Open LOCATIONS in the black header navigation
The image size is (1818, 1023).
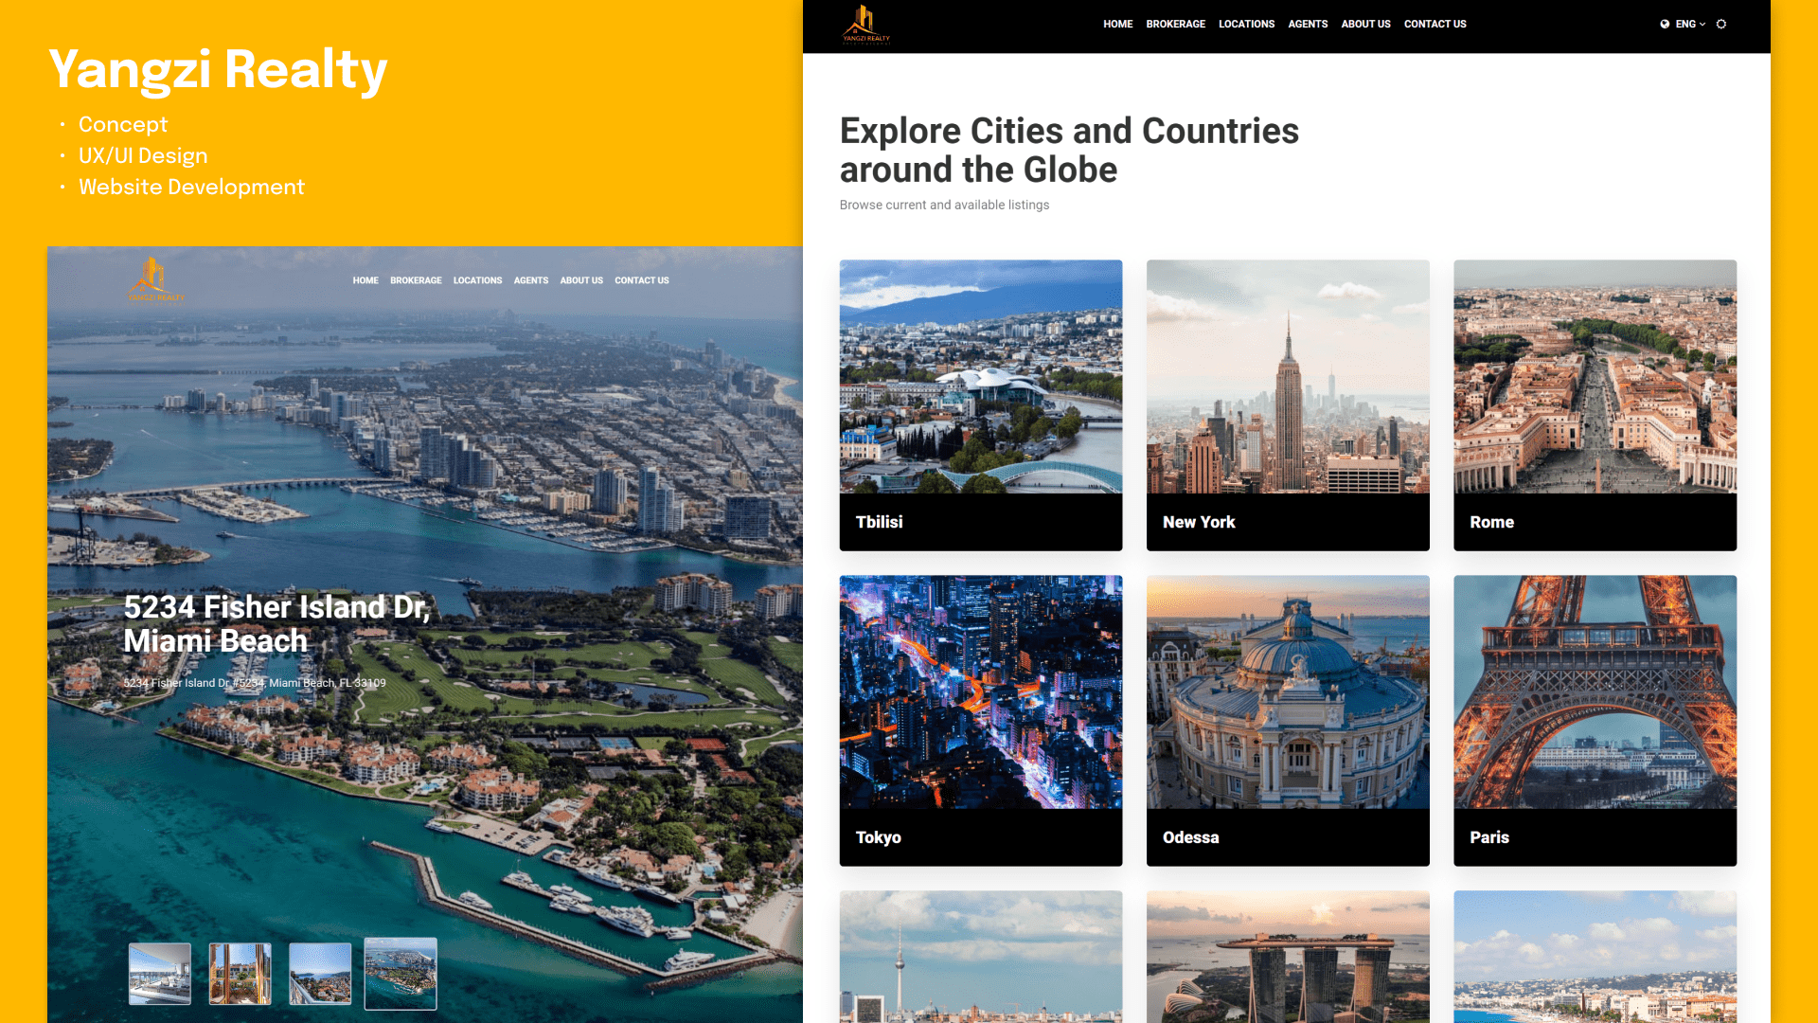tap(1246, 25)
